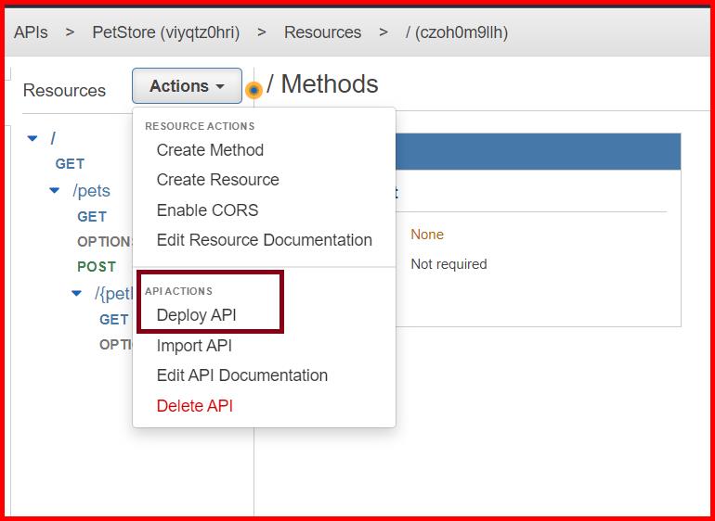Choose Create Resource menu entry

(x=217, y=180)
